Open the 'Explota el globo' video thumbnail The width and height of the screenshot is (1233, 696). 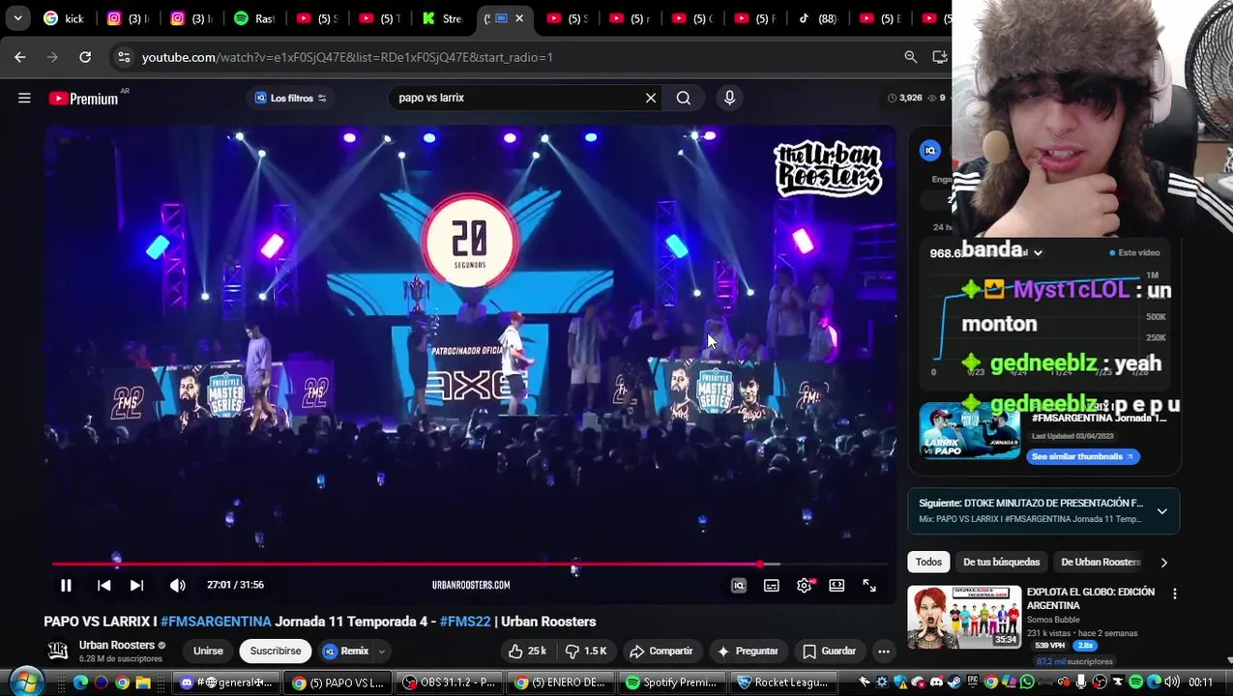click(x=964, y=616)
